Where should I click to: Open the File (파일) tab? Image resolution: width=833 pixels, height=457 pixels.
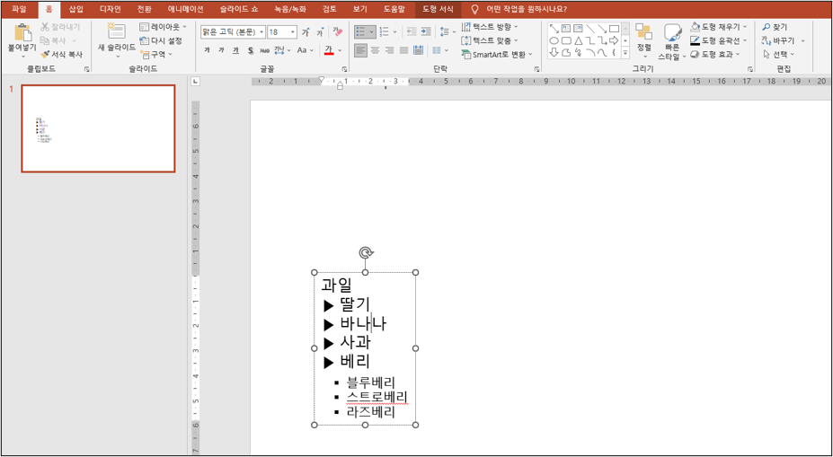pyautogui.click(x=19, y=9)
